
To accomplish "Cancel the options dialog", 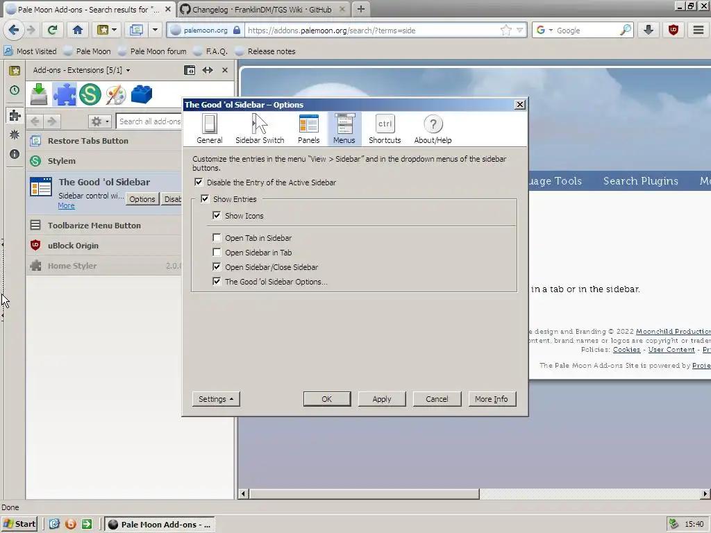I will (x=437, y=399).
